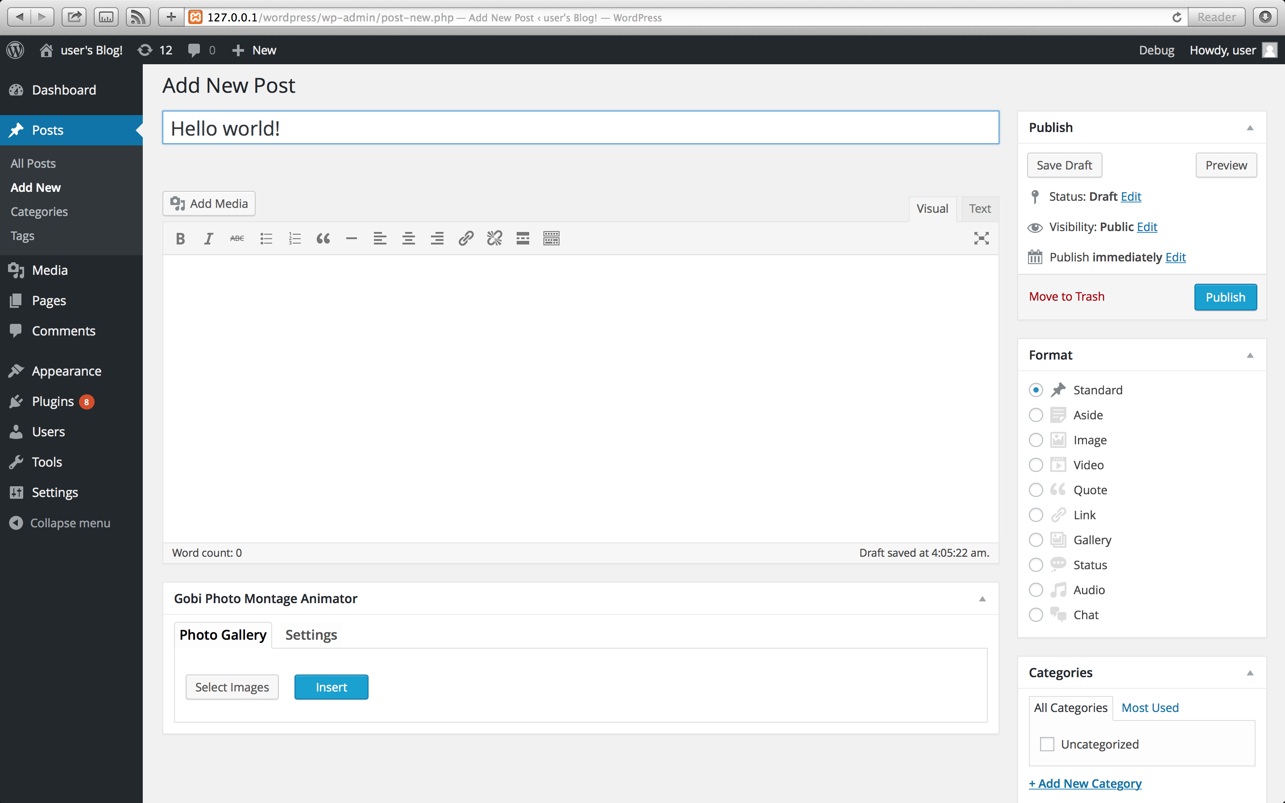The image size is (1285, 803).
Task: Switch to the Text editor tab
Action: tap(979, 209)
